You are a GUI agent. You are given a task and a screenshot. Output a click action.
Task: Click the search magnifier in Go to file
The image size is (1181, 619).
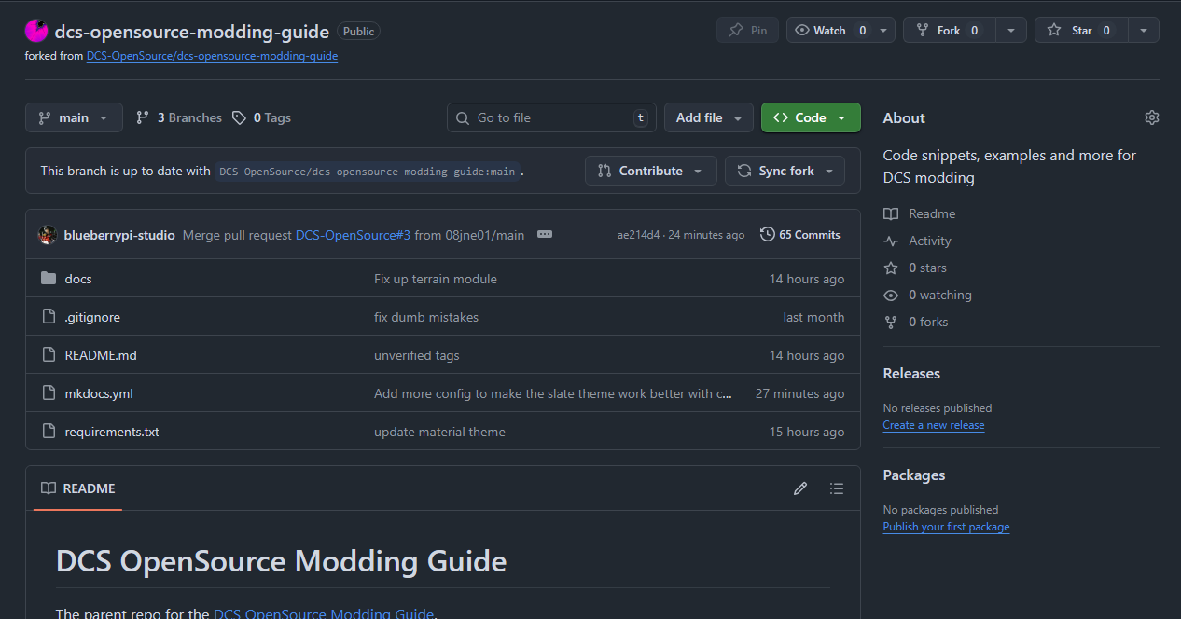tap(464, 117)
